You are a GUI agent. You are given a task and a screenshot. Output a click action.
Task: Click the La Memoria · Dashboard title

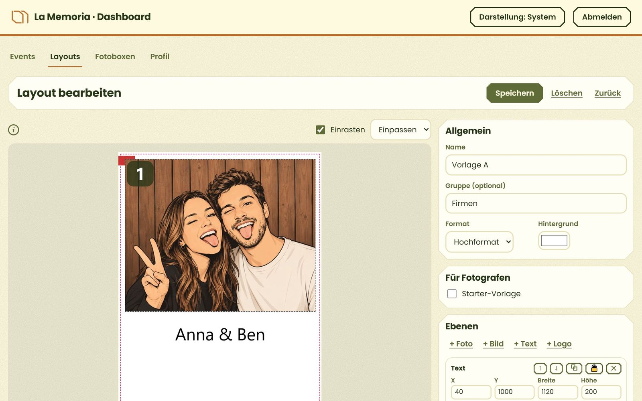[x=92, y=17]
